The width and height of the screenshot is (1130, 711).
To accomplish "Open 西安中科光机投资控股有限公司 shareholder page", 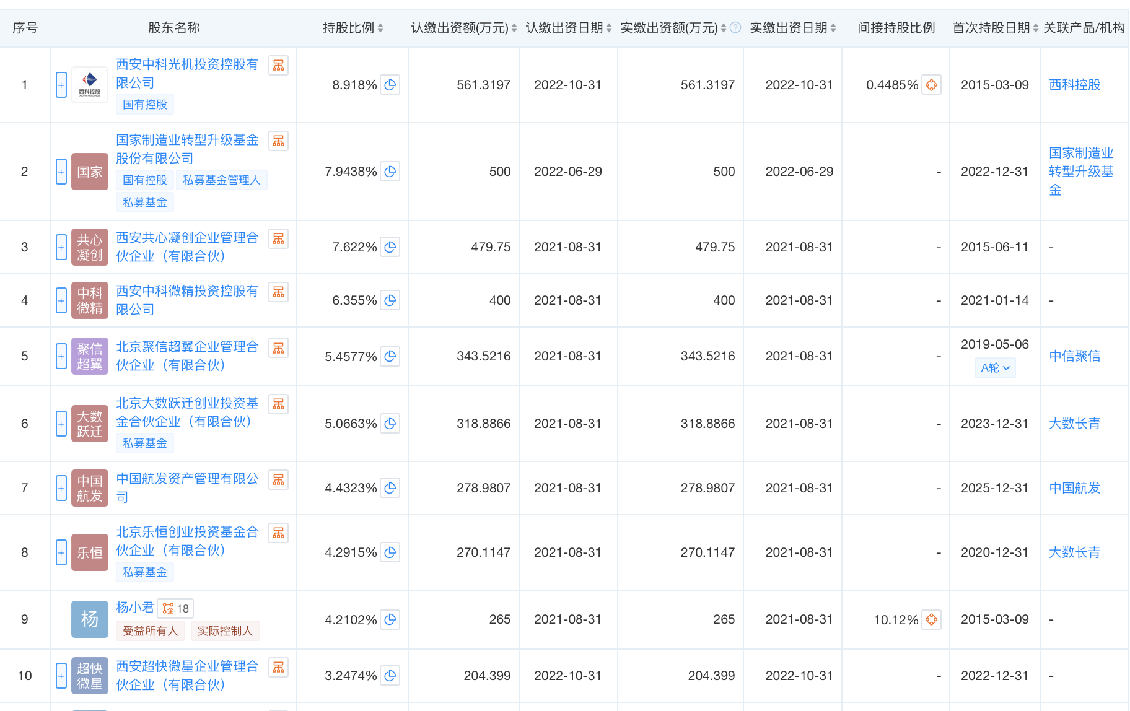I will click(187, 74).
